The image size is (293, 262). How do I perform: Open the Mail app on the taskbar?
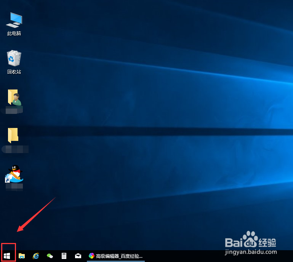(x=78, y=256)
